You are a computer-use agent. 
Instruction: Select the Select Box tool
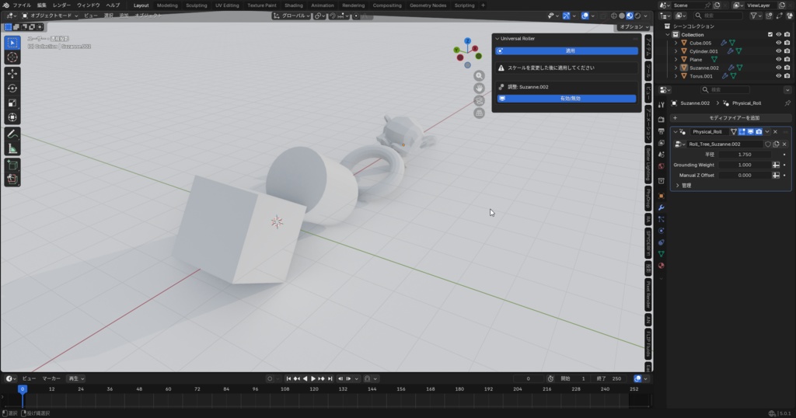pos(12,43)
